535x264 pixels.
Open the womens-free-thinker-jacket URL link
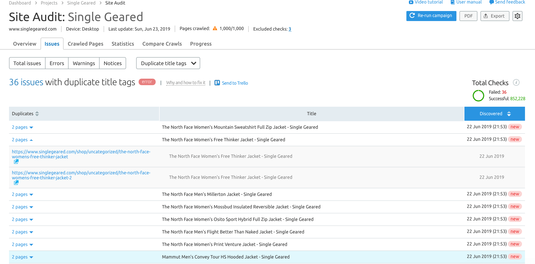point(81,154)
